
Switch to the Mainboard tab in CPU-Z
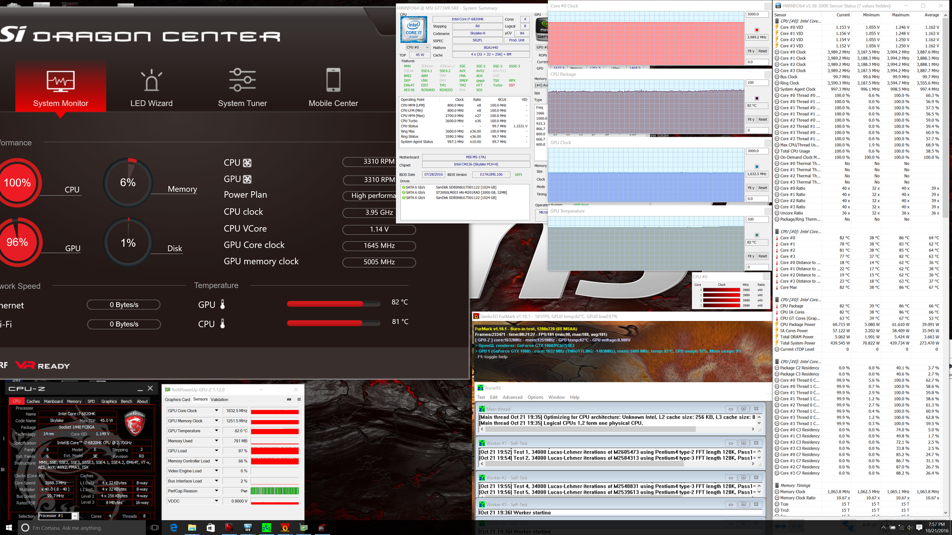click(53, 401)
